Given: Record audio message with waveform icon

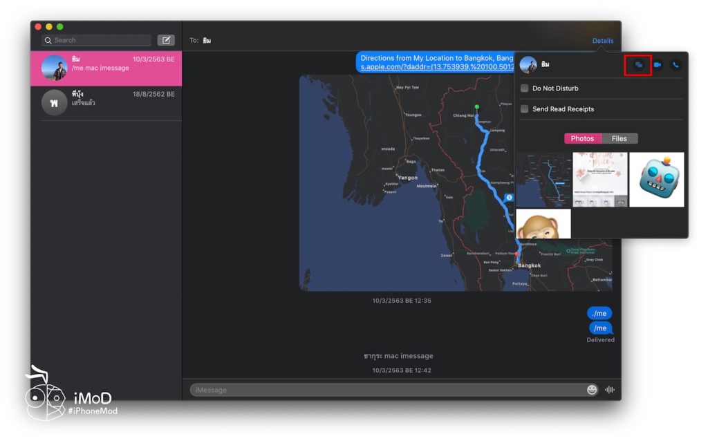Looking at the screenshot, I should (x=610, y=390).
